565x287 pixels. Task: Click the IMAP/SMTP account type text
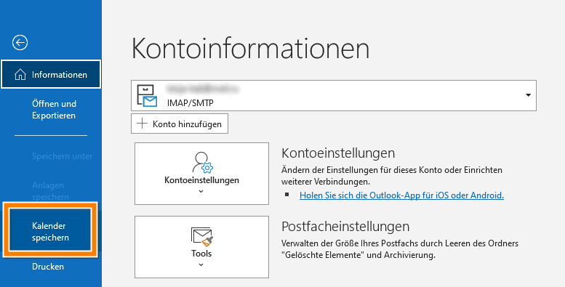click(x=191, y=103)
